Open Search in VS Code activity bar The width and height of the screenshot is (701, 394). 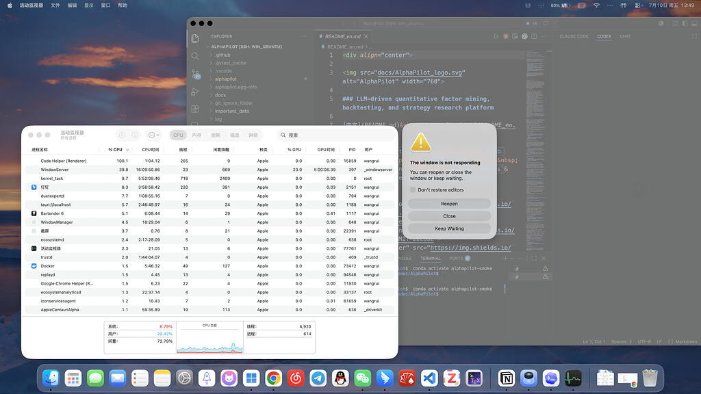[x=195, y=56]
